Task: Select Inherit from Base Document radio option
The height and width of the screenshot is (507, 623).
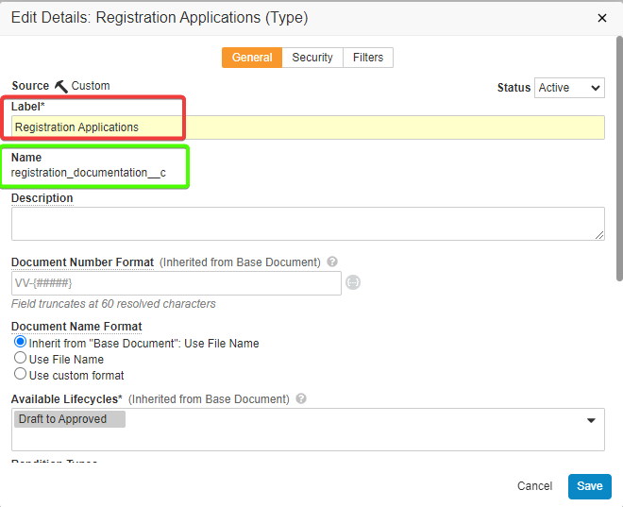Action: [x=20, y=343]
